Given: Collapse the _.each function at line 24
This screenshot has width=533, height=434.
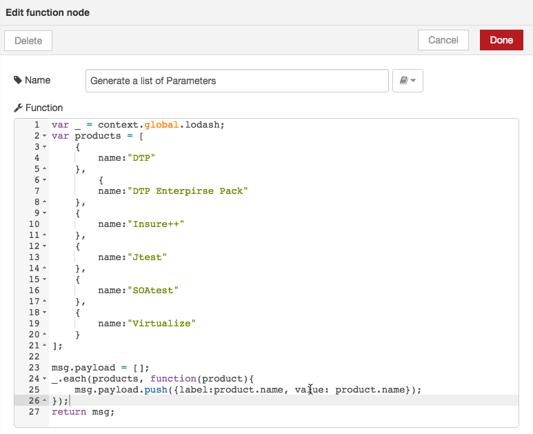Looking at the screenshot, I should click(x=45, y=379).
